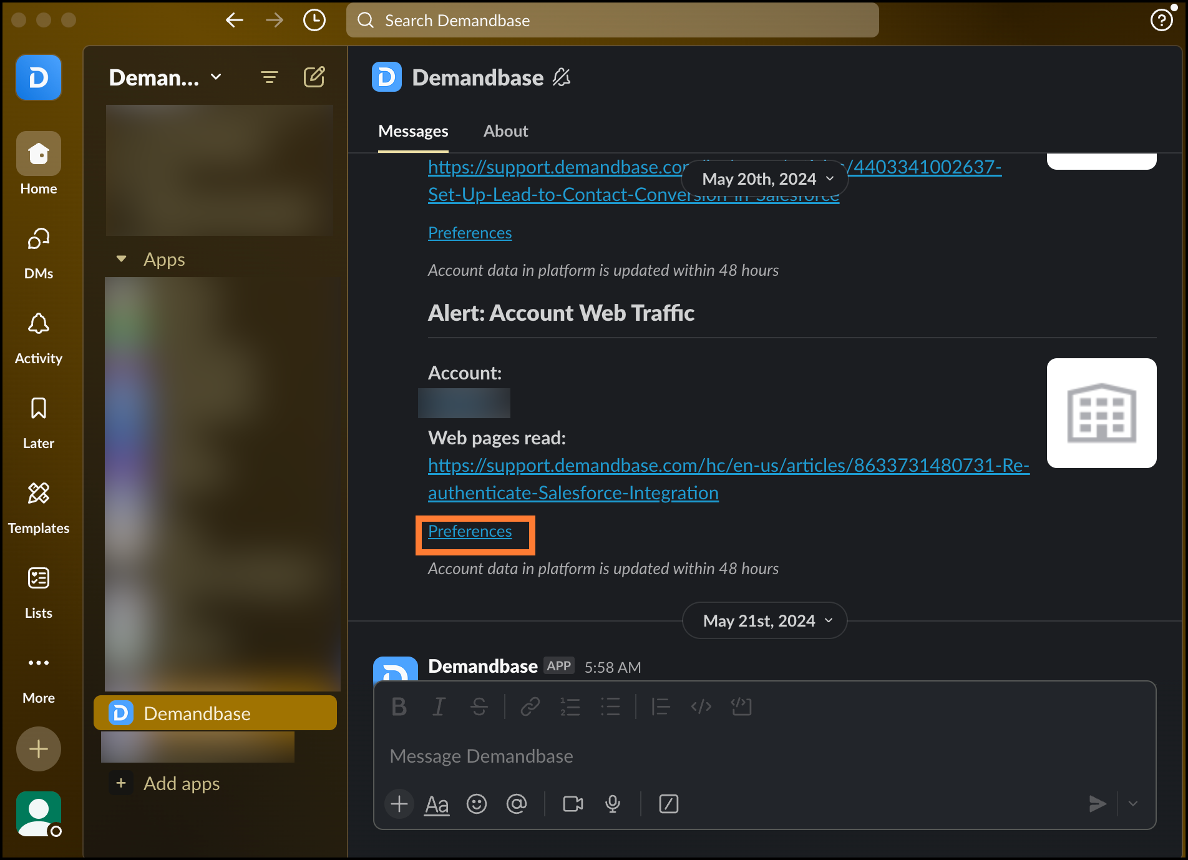Click the round plus create button

tap(39, 749)
